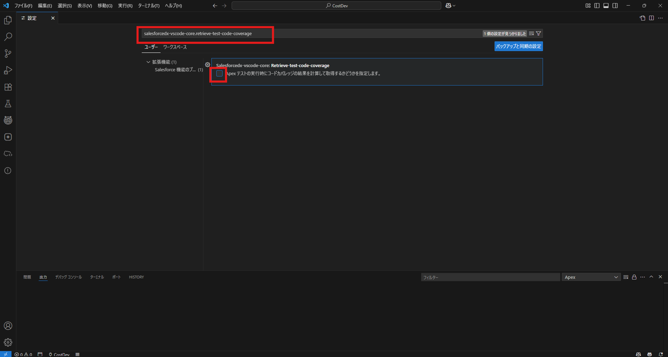Open the Extensions view

pyautogui.click(x=8, y=87)
